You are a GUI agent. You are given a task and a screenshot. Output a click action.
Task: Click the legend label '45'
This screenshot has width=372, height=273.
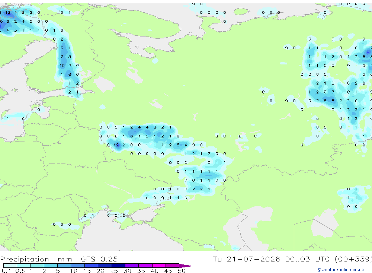[168, 271]
